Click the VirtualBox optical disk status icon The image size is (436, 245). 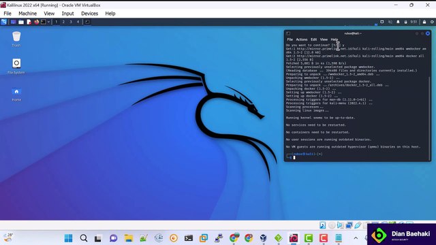tap(332, 225)
